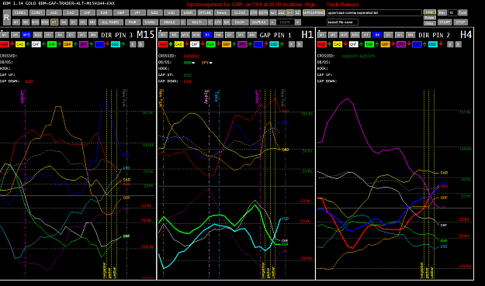
Task: Select the highlighted 3+1 layout button
Action: 289,12
